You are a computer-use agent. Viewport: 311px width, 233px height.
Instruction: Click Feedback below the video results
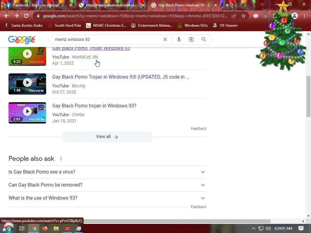click(199, 129)
